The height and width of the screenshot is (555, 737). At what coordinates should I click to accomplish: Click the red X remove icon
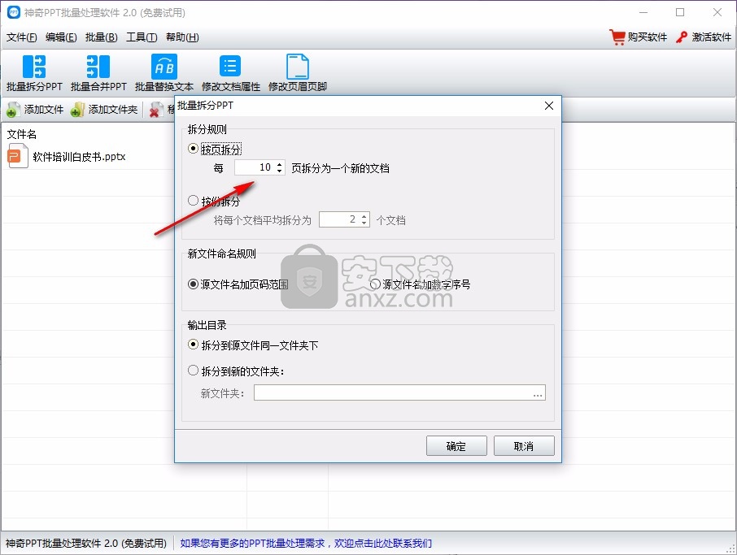(155, 111)
